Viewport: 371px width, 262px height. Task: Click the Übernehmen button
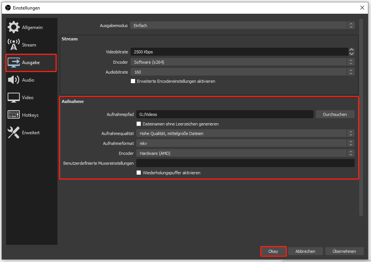point(344,251)
